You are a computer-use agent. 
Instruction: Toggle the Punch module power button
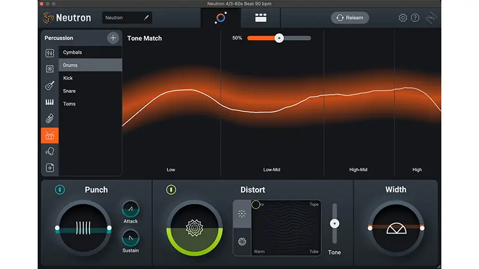coord(60,190)
